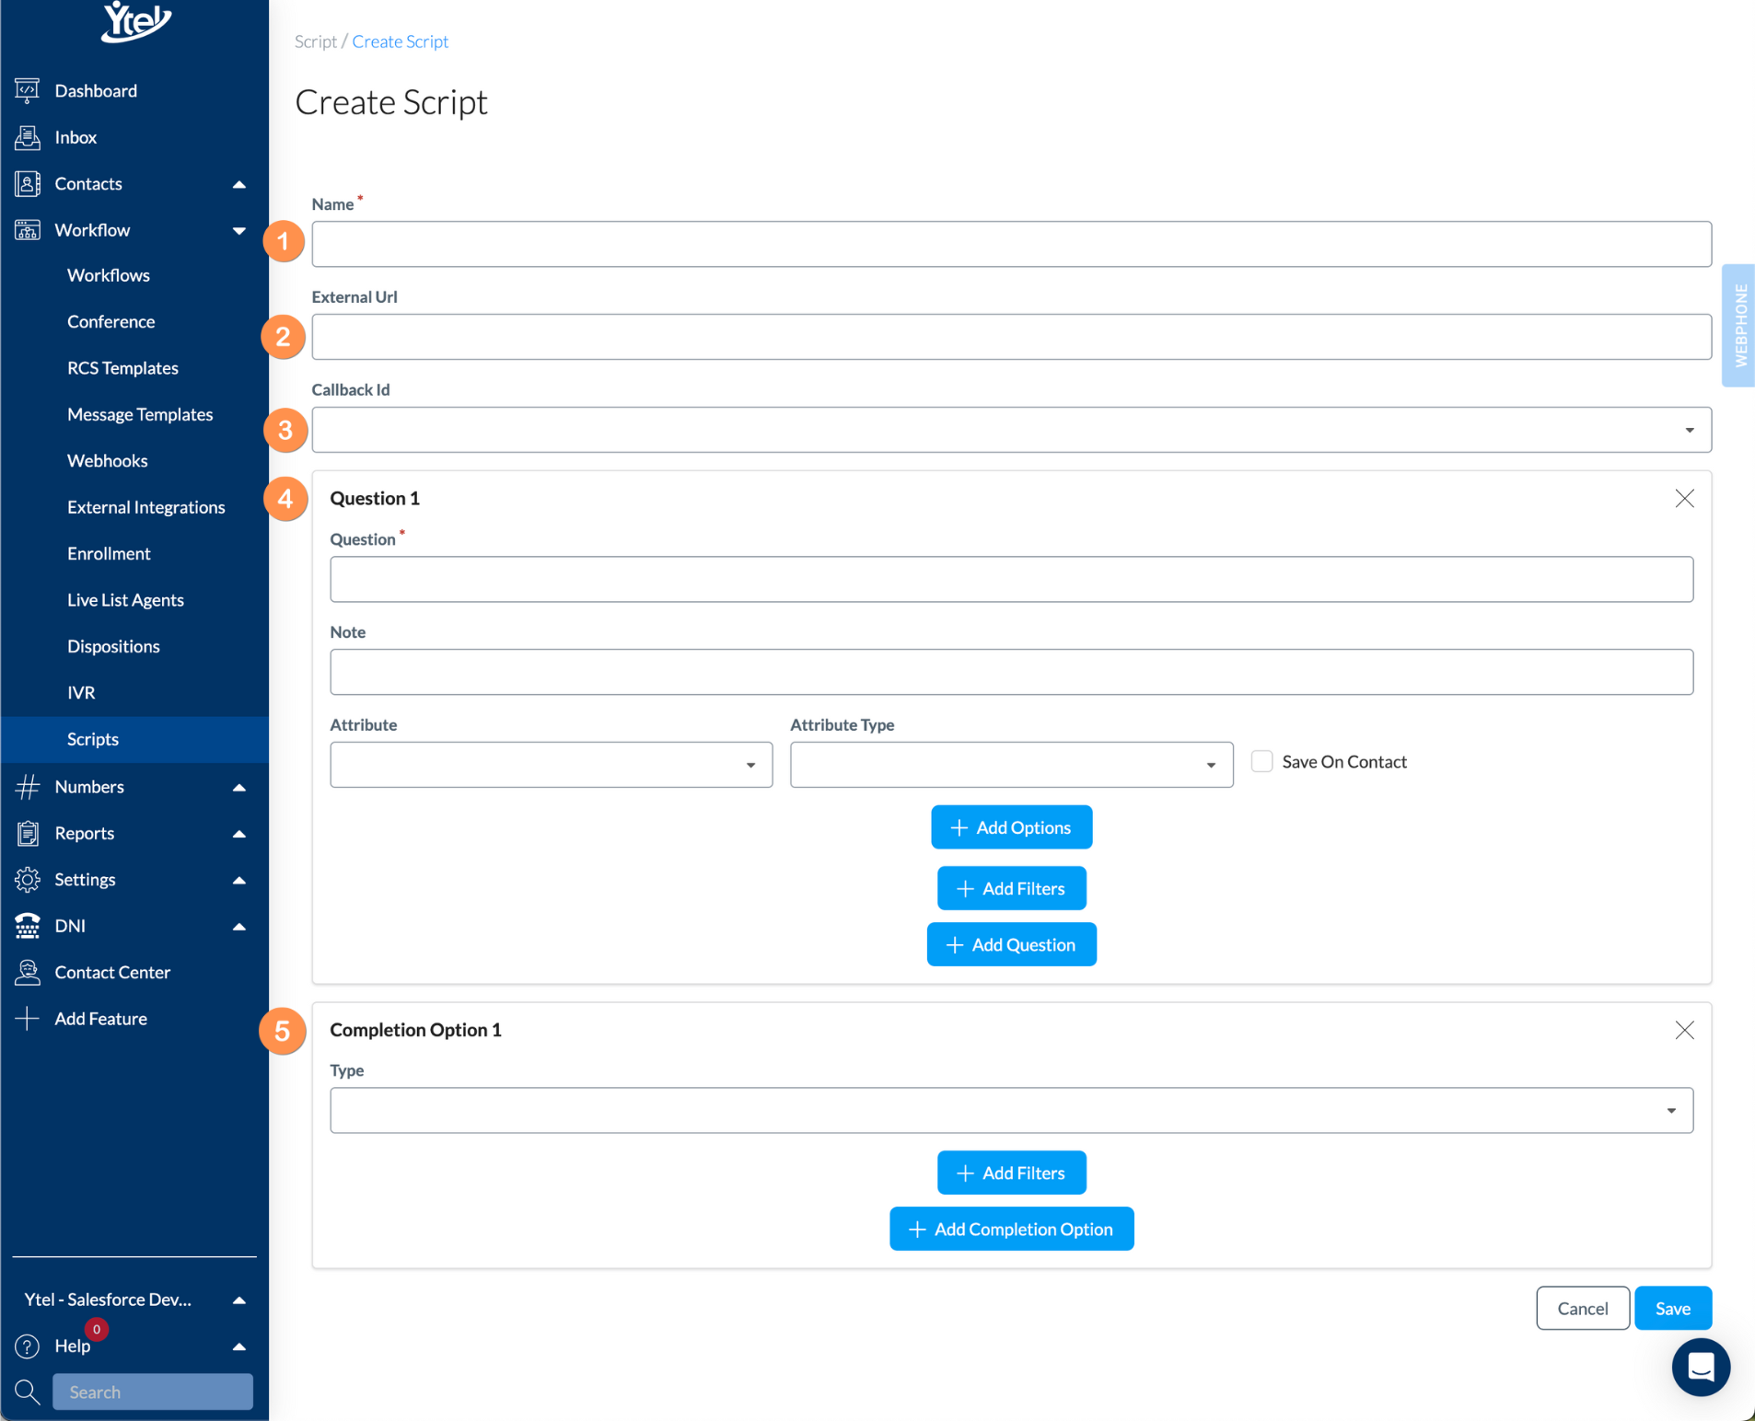Click the Add Feature plus icon
Viewport: 1755px width, 1421px height.
(28, 1019)
